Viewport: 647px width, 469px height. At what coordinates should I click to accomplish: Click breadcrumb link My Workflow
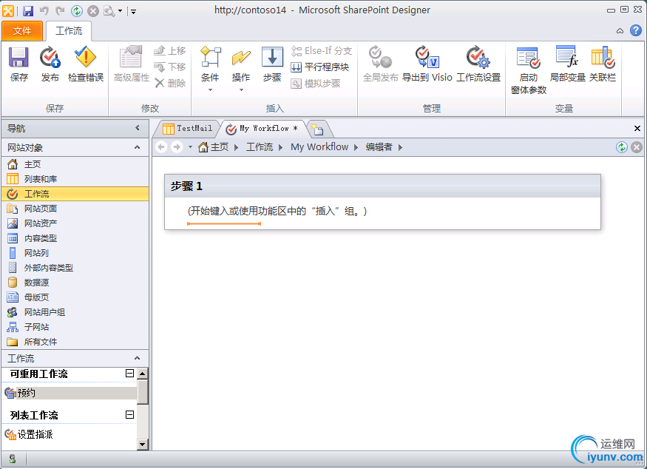coord(319,147)
